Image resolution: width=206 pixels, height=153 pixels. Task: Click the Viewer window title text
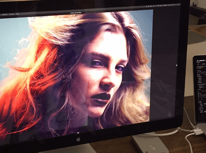click(x=76, y=13)
